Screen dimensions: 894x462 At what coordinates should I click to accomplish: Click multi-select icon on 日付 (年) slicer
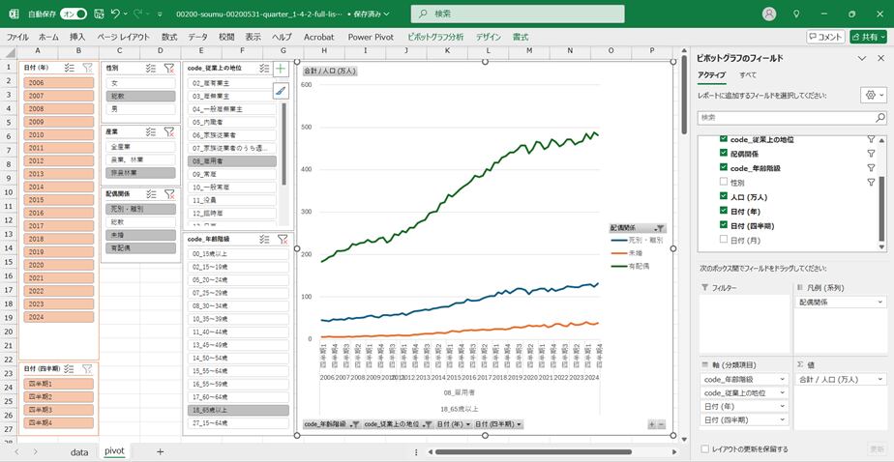tap(70, 68)
